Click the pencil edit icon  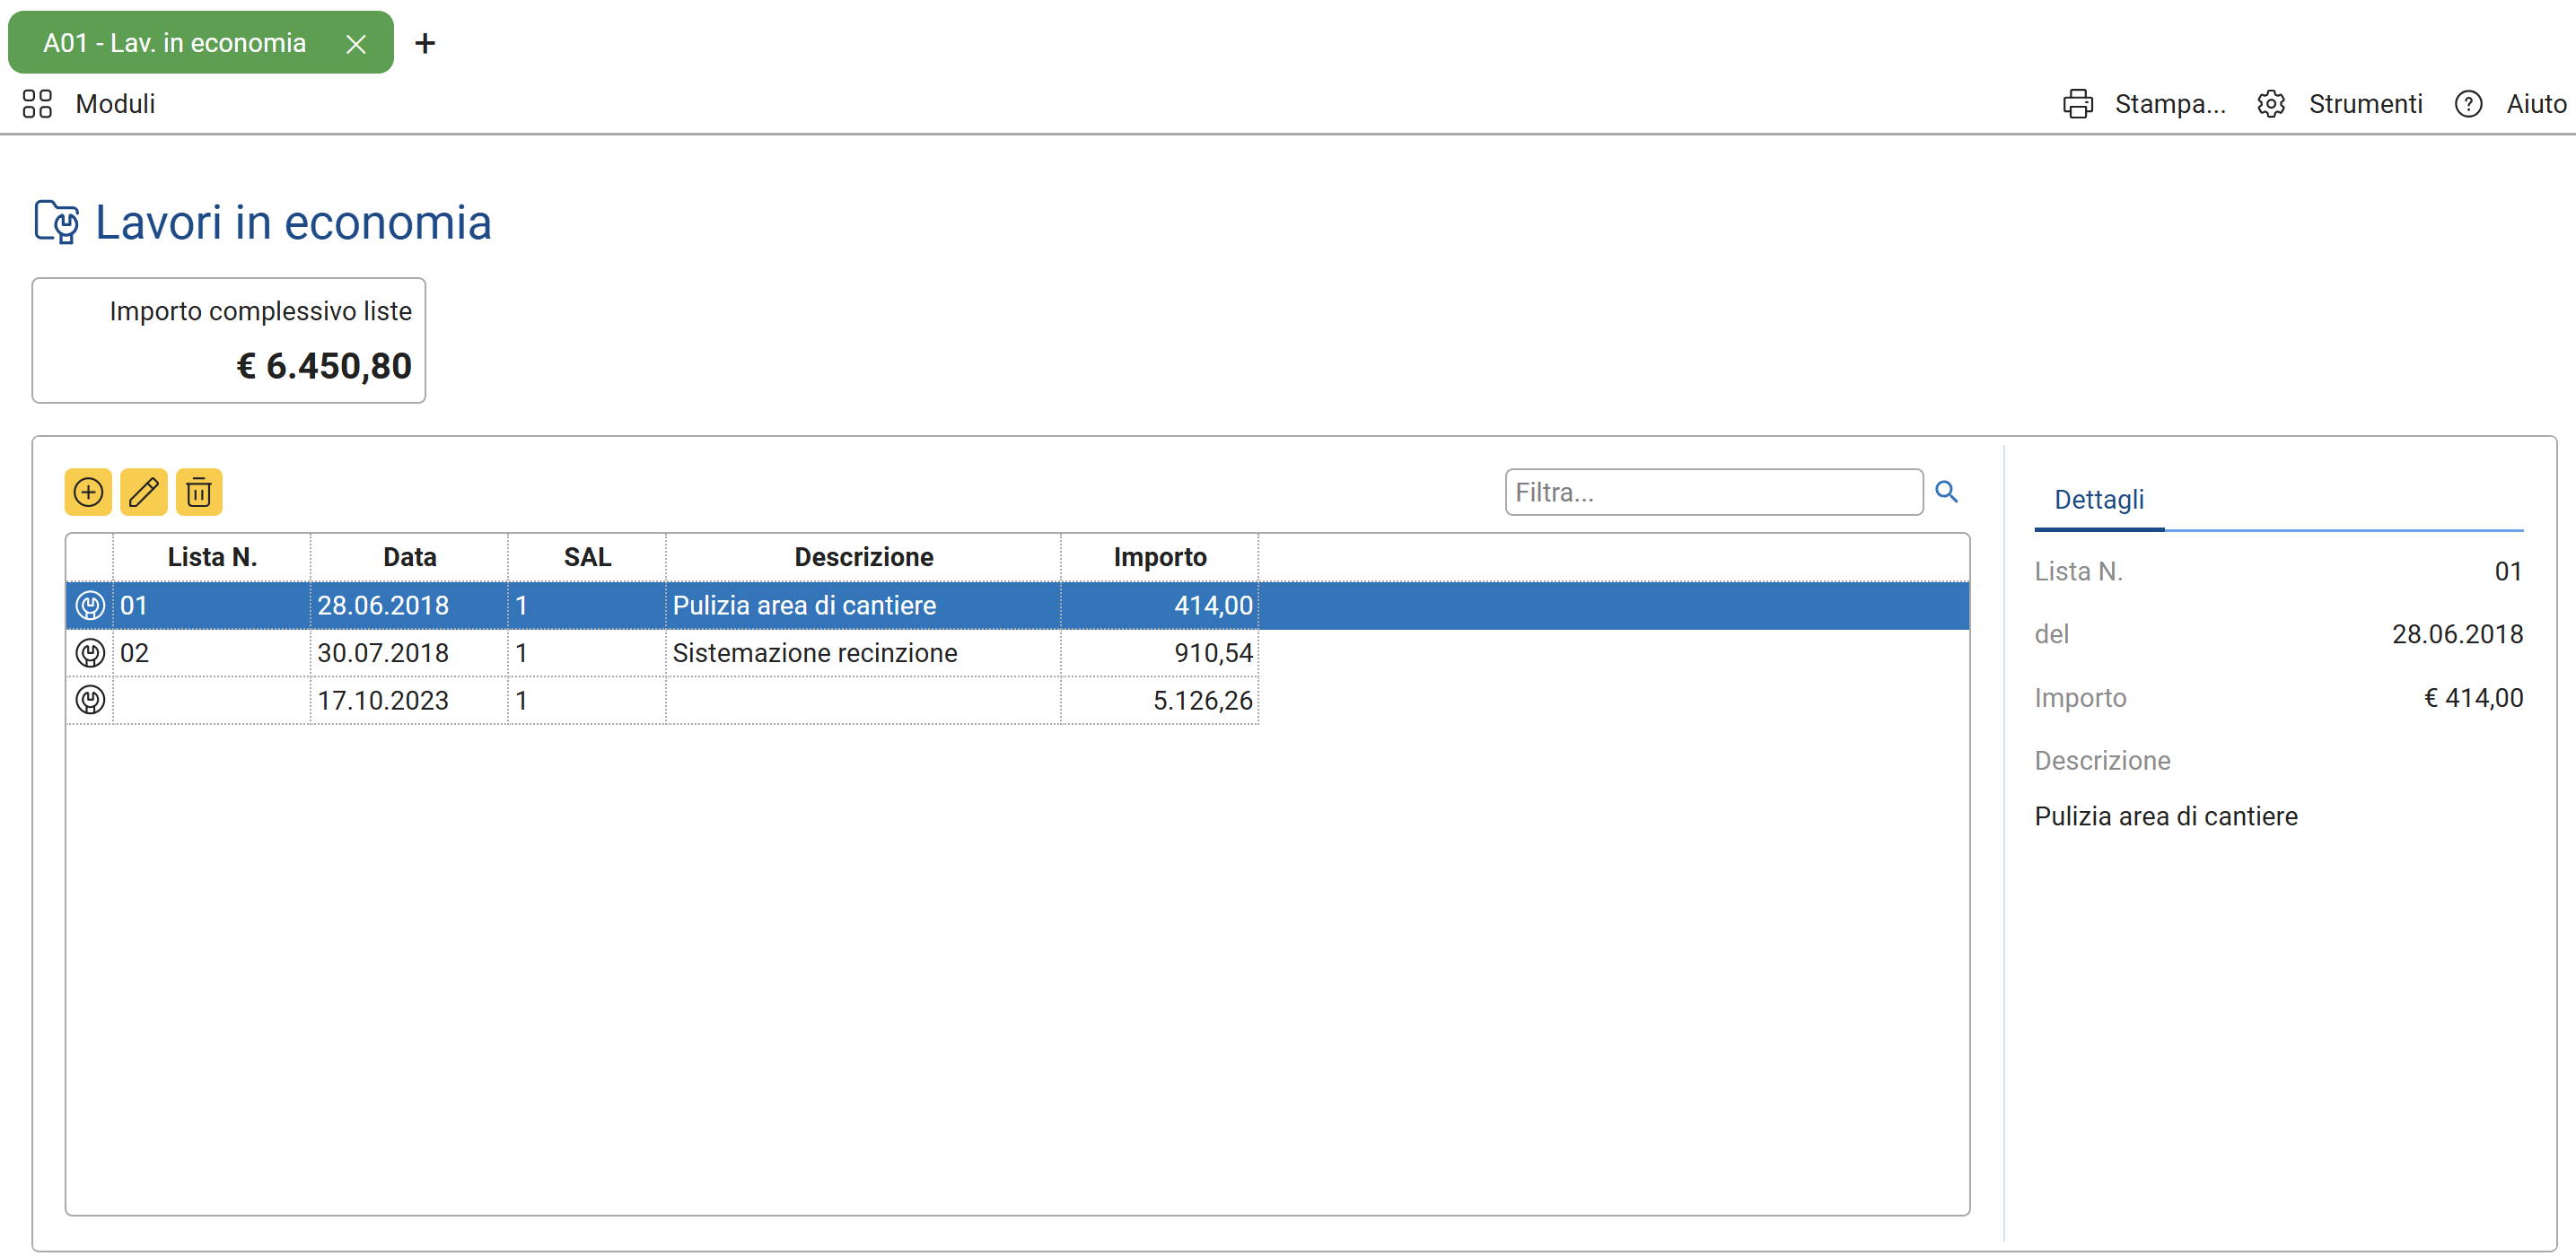click(143, 492)
